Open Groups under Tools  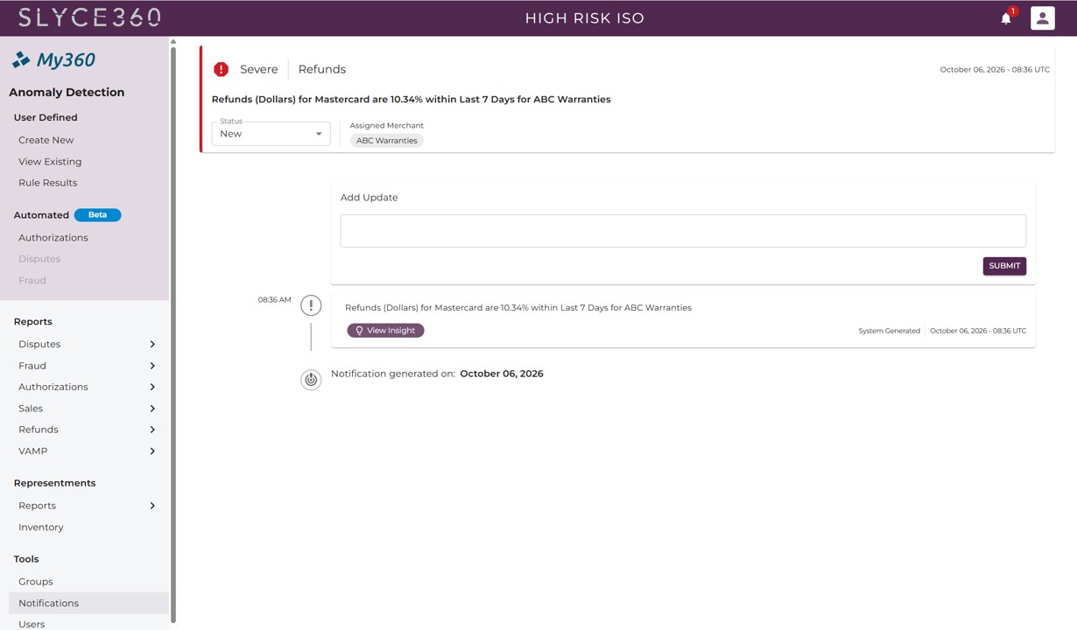click(35, 582)
